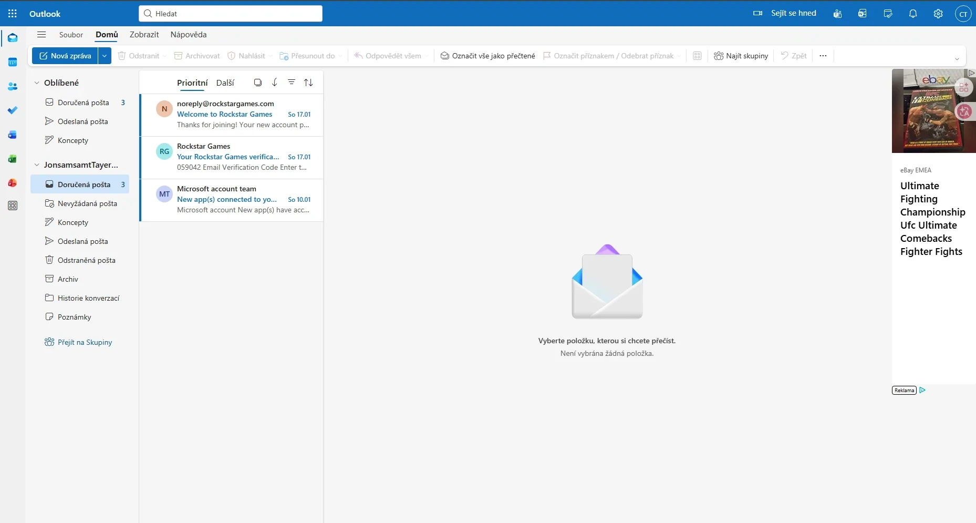Open the Word-like icon in the header bar
The image size is (976, 523).
click(863, 14)
